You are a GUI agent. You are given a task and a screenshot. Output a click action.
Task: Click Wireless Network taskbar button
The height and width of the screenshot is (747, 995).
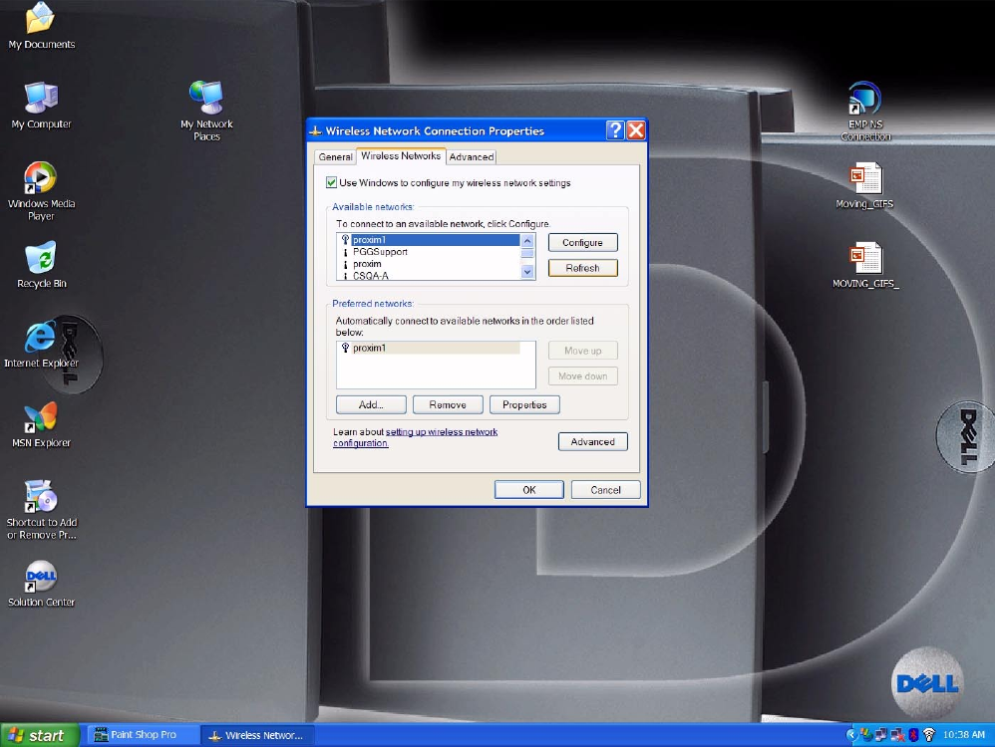pos(257,735)
